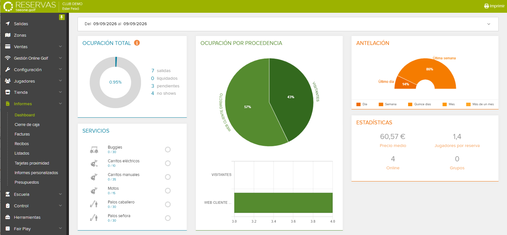Click the Jugadores people icon
Screen dimensions: 507x235
[x=8, y=81]
